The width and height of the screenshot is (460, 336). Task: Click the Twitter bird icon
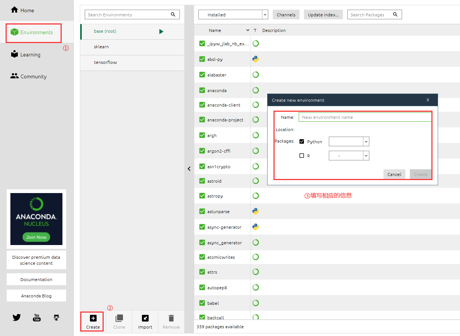[17, 317]
